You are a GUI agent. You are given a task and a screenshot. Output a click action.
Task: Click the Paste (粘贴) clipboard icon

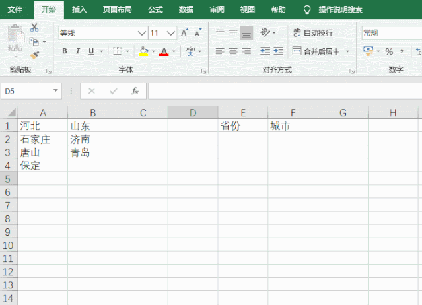pyautogui.click(x=16, y=34)
